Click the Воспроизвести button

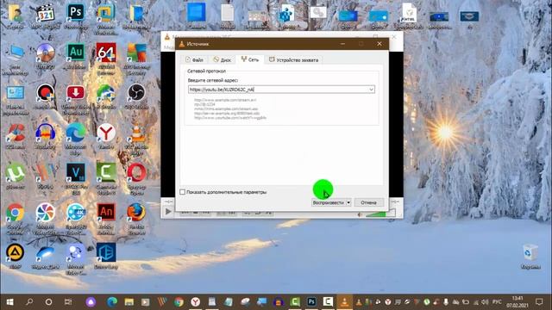(x=329, y=202)
